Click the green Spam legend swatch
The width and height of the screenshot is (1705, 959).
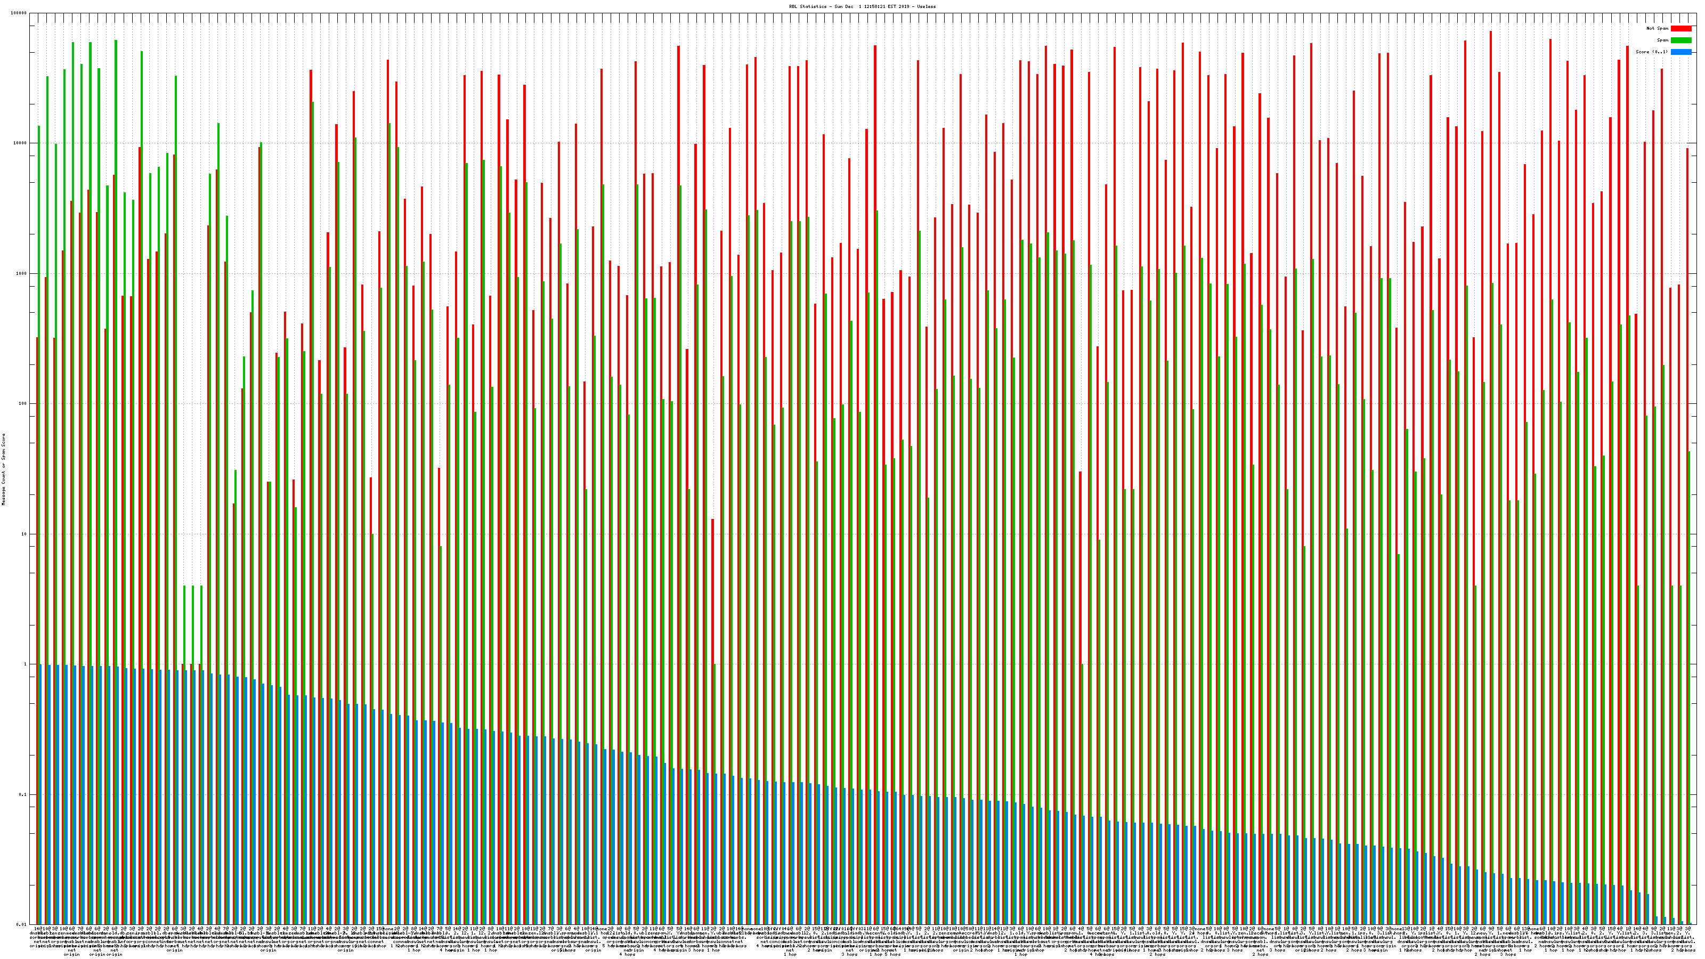point(1680,40)
